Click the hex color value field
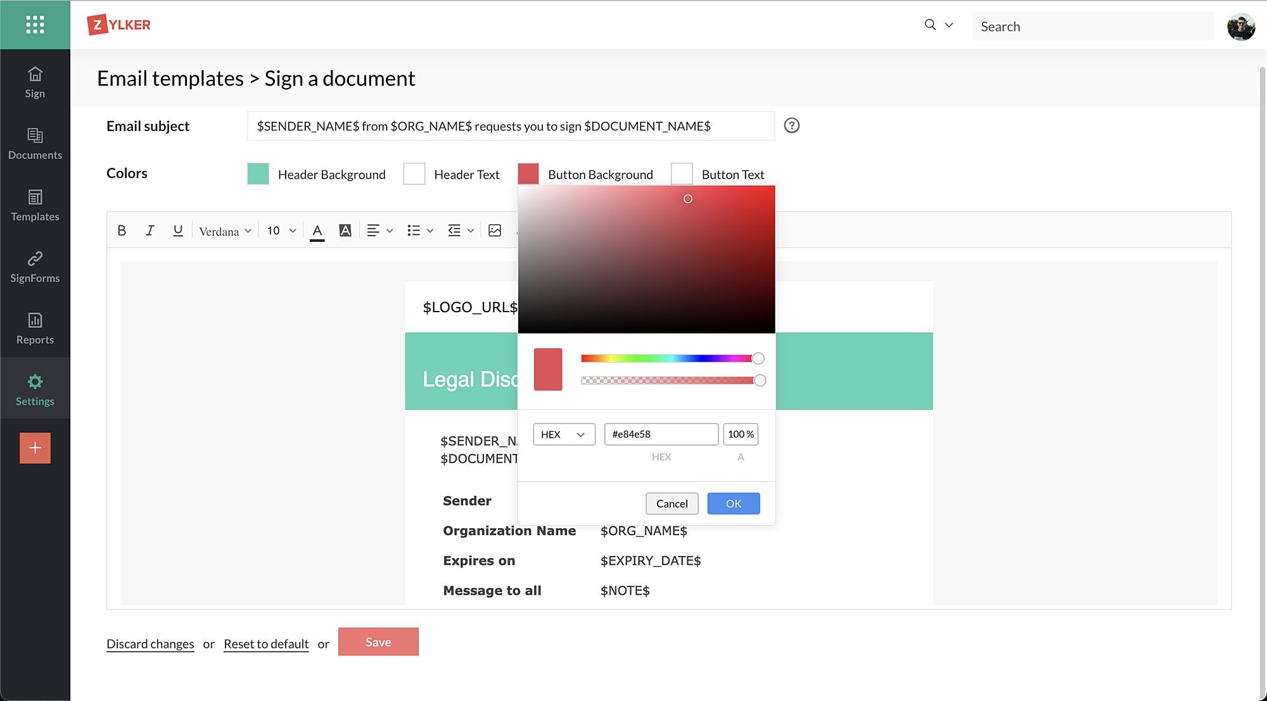This screenshot has height=701, width=1267. [661, 434]
